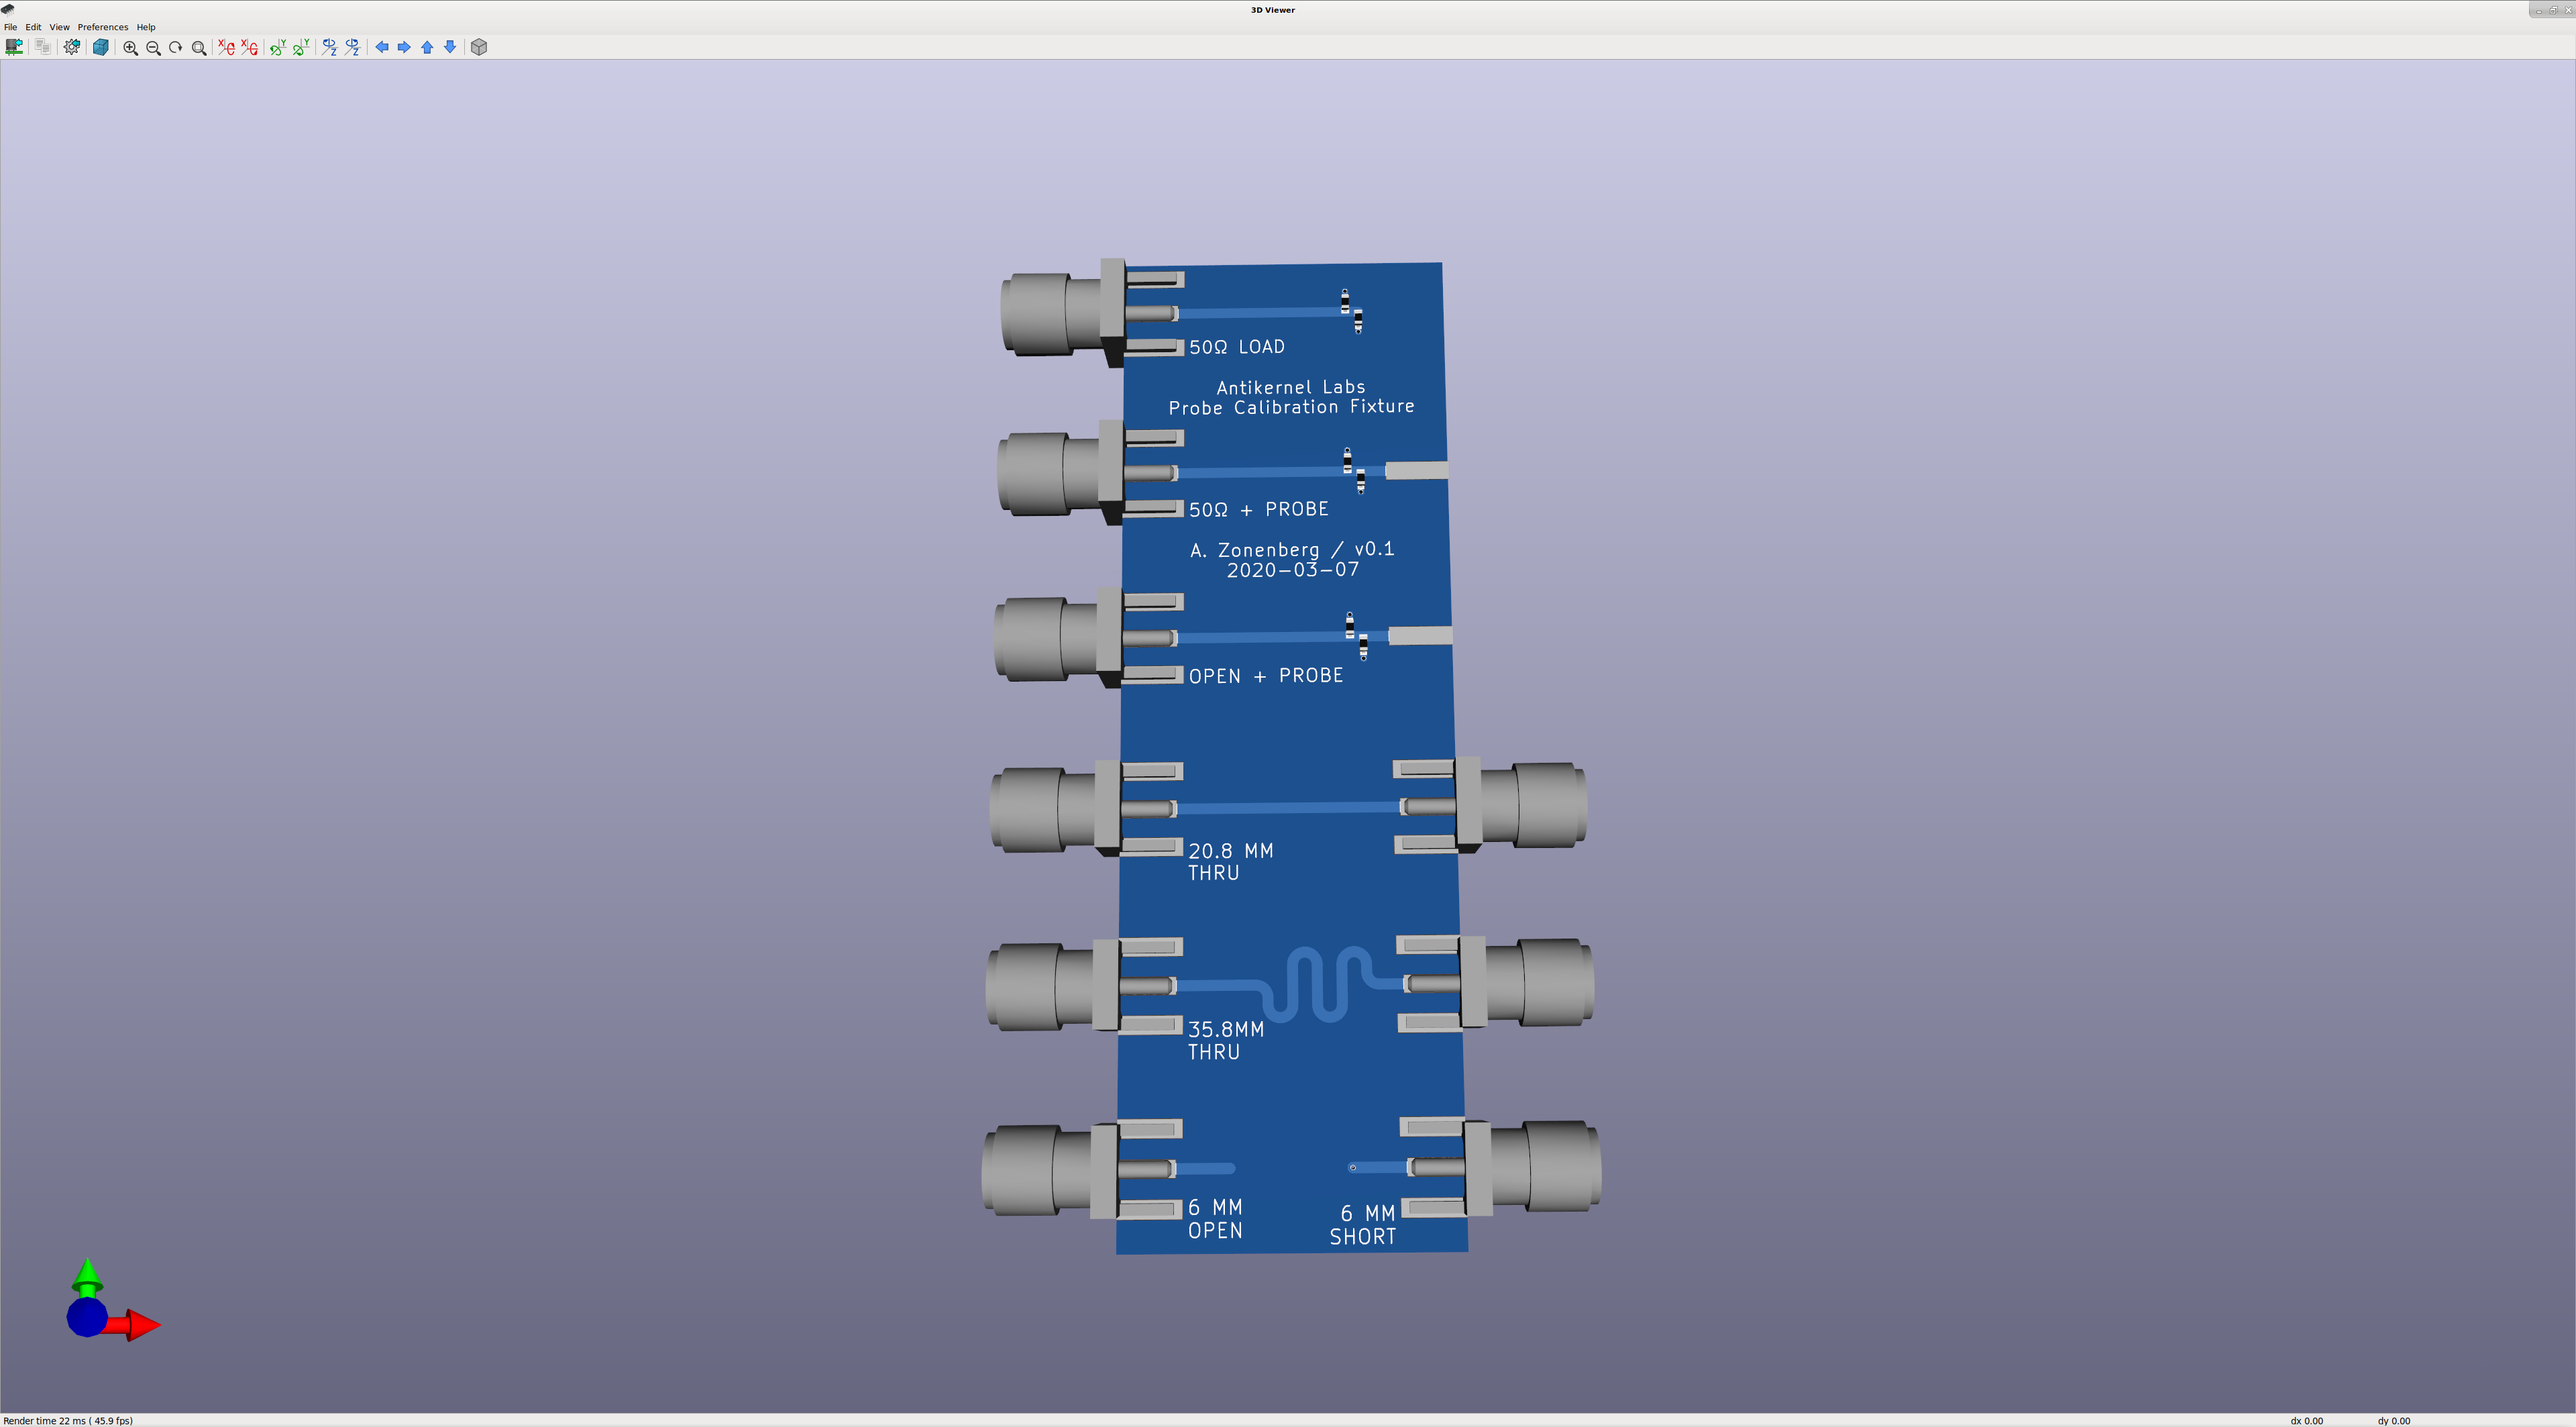The height and width of the screenshot is (1427, 2576).
Task: Open the Help menu
Action: pyautogui.click(x=146, y=27)
